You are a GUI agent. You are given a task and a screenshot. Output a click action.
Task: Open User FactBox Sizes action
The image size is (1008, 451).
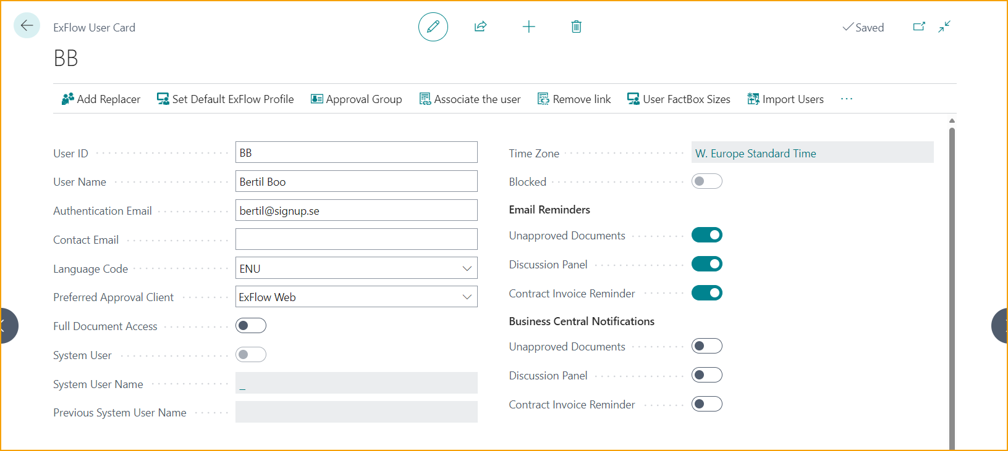pyautogui.click(x=679, y=99)
